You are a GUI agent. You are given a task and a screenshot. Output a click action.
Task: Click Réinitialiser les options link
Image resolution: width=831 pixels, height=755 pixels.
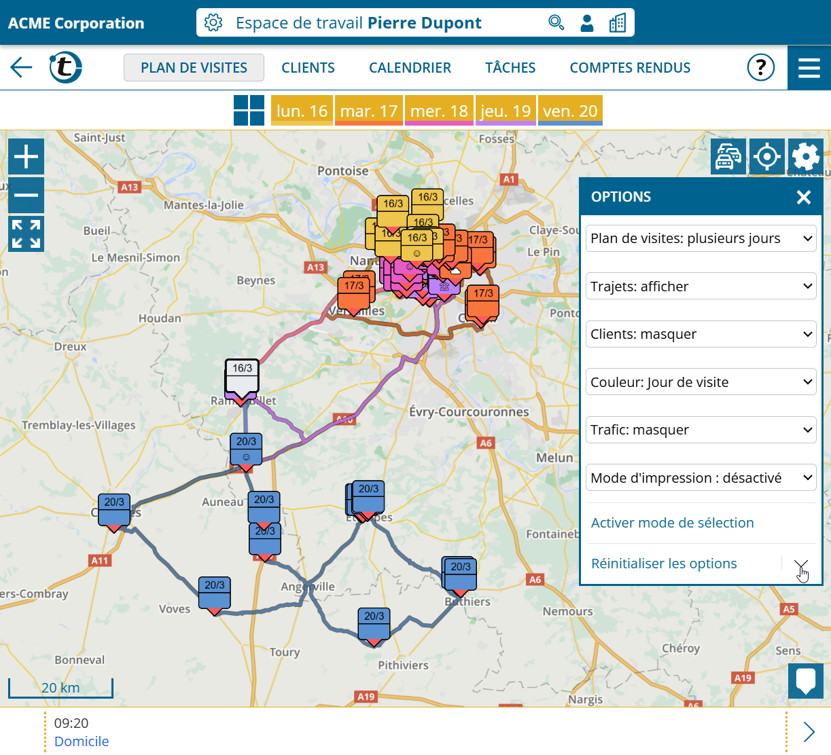point(664,564)
